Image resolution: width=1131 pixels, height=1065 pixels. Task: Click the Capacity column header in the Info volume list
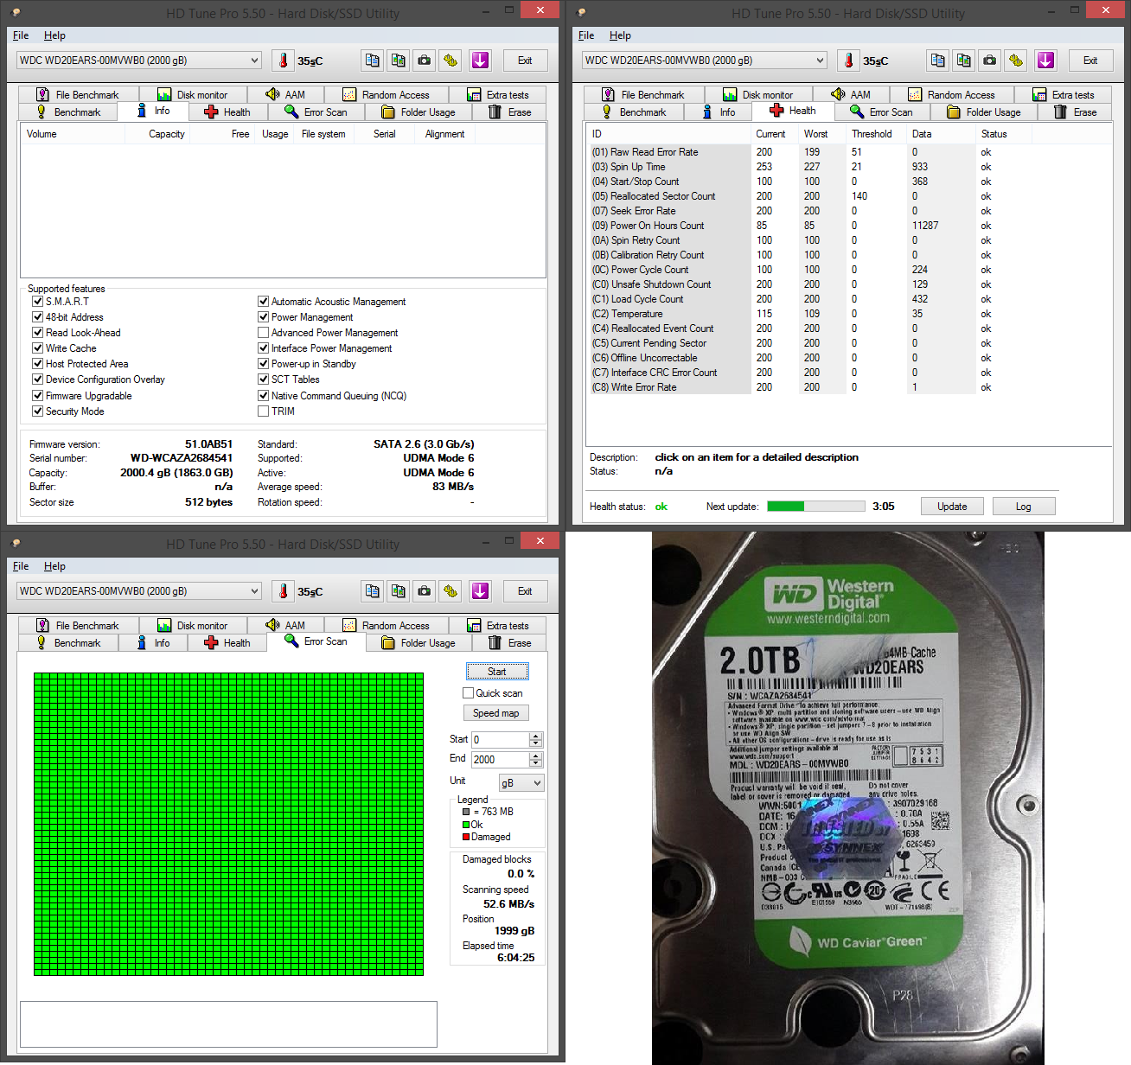pyautogui.click(x=167, y=134)
